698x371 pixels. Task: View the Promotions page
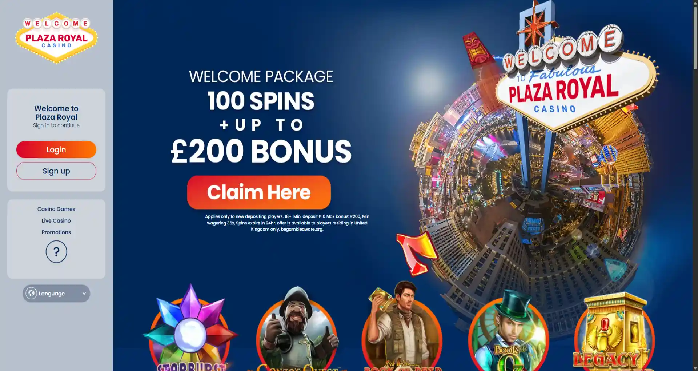click(56, 232)
